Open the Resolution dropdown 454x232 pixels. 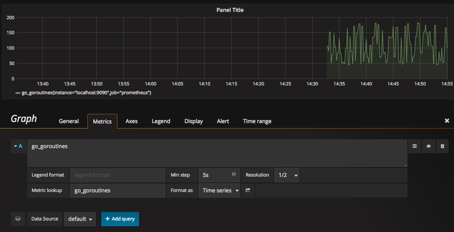[x=286, y=175]
